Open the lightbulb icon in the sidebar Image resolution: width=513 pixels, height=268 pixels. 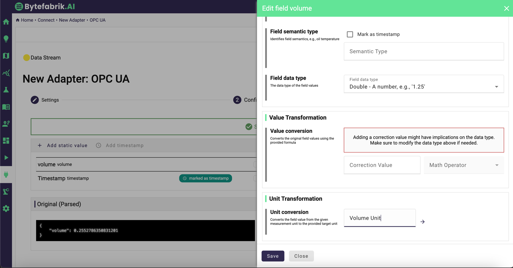pyautogui.click(x=6, y=39)
